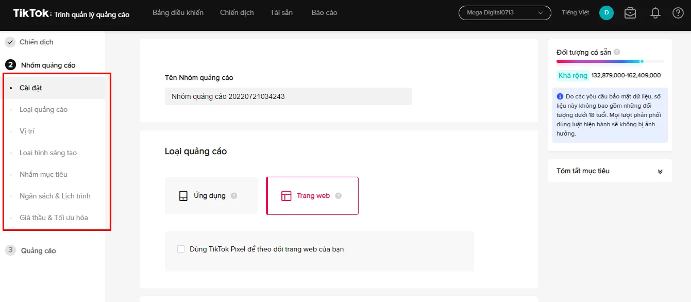Click help icon next to Ứng dụng

(x=234, y=196)
